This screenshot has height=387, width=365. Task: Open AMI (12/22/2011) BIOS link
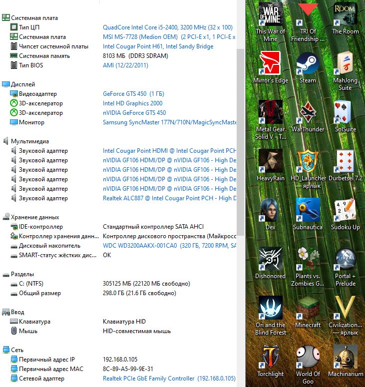(125, 65)
